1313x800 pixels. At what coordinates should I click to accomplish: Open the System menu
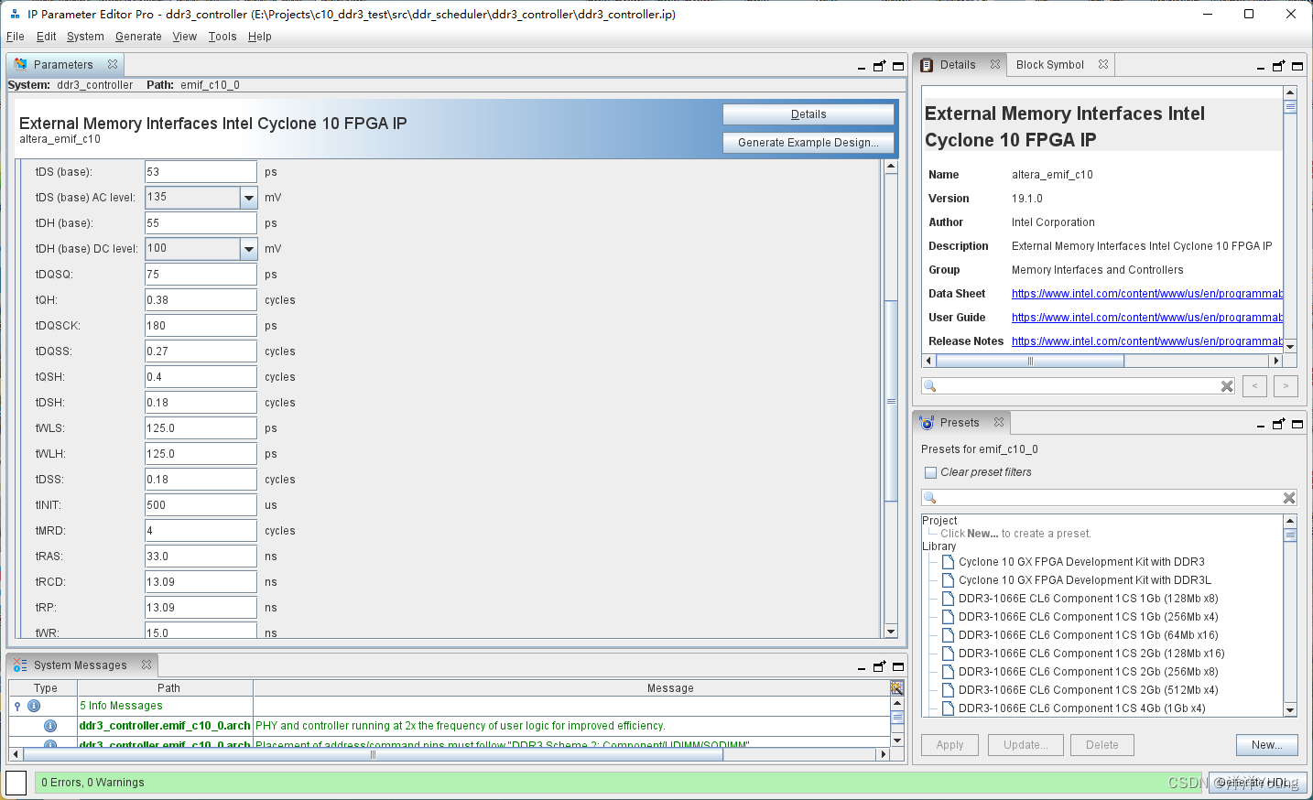click(85, 37)
